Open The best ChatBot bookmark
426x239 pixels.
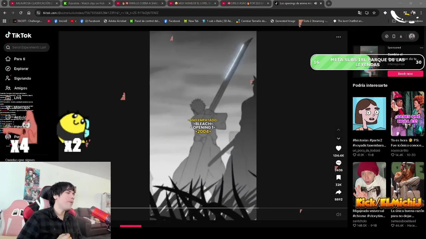(x=348, y=21)
